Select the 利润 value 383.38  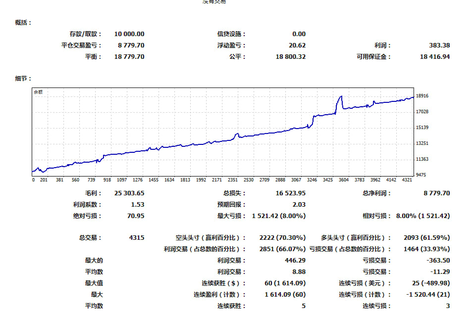(438, 45)
